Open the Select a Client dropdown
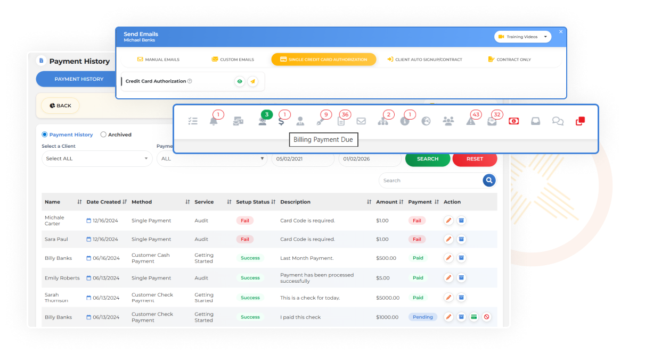Screen dimensions: 645x355 point(97,158)
